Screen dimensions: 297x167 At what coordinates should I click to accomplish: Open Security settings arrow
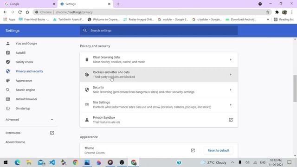point(231,90)
